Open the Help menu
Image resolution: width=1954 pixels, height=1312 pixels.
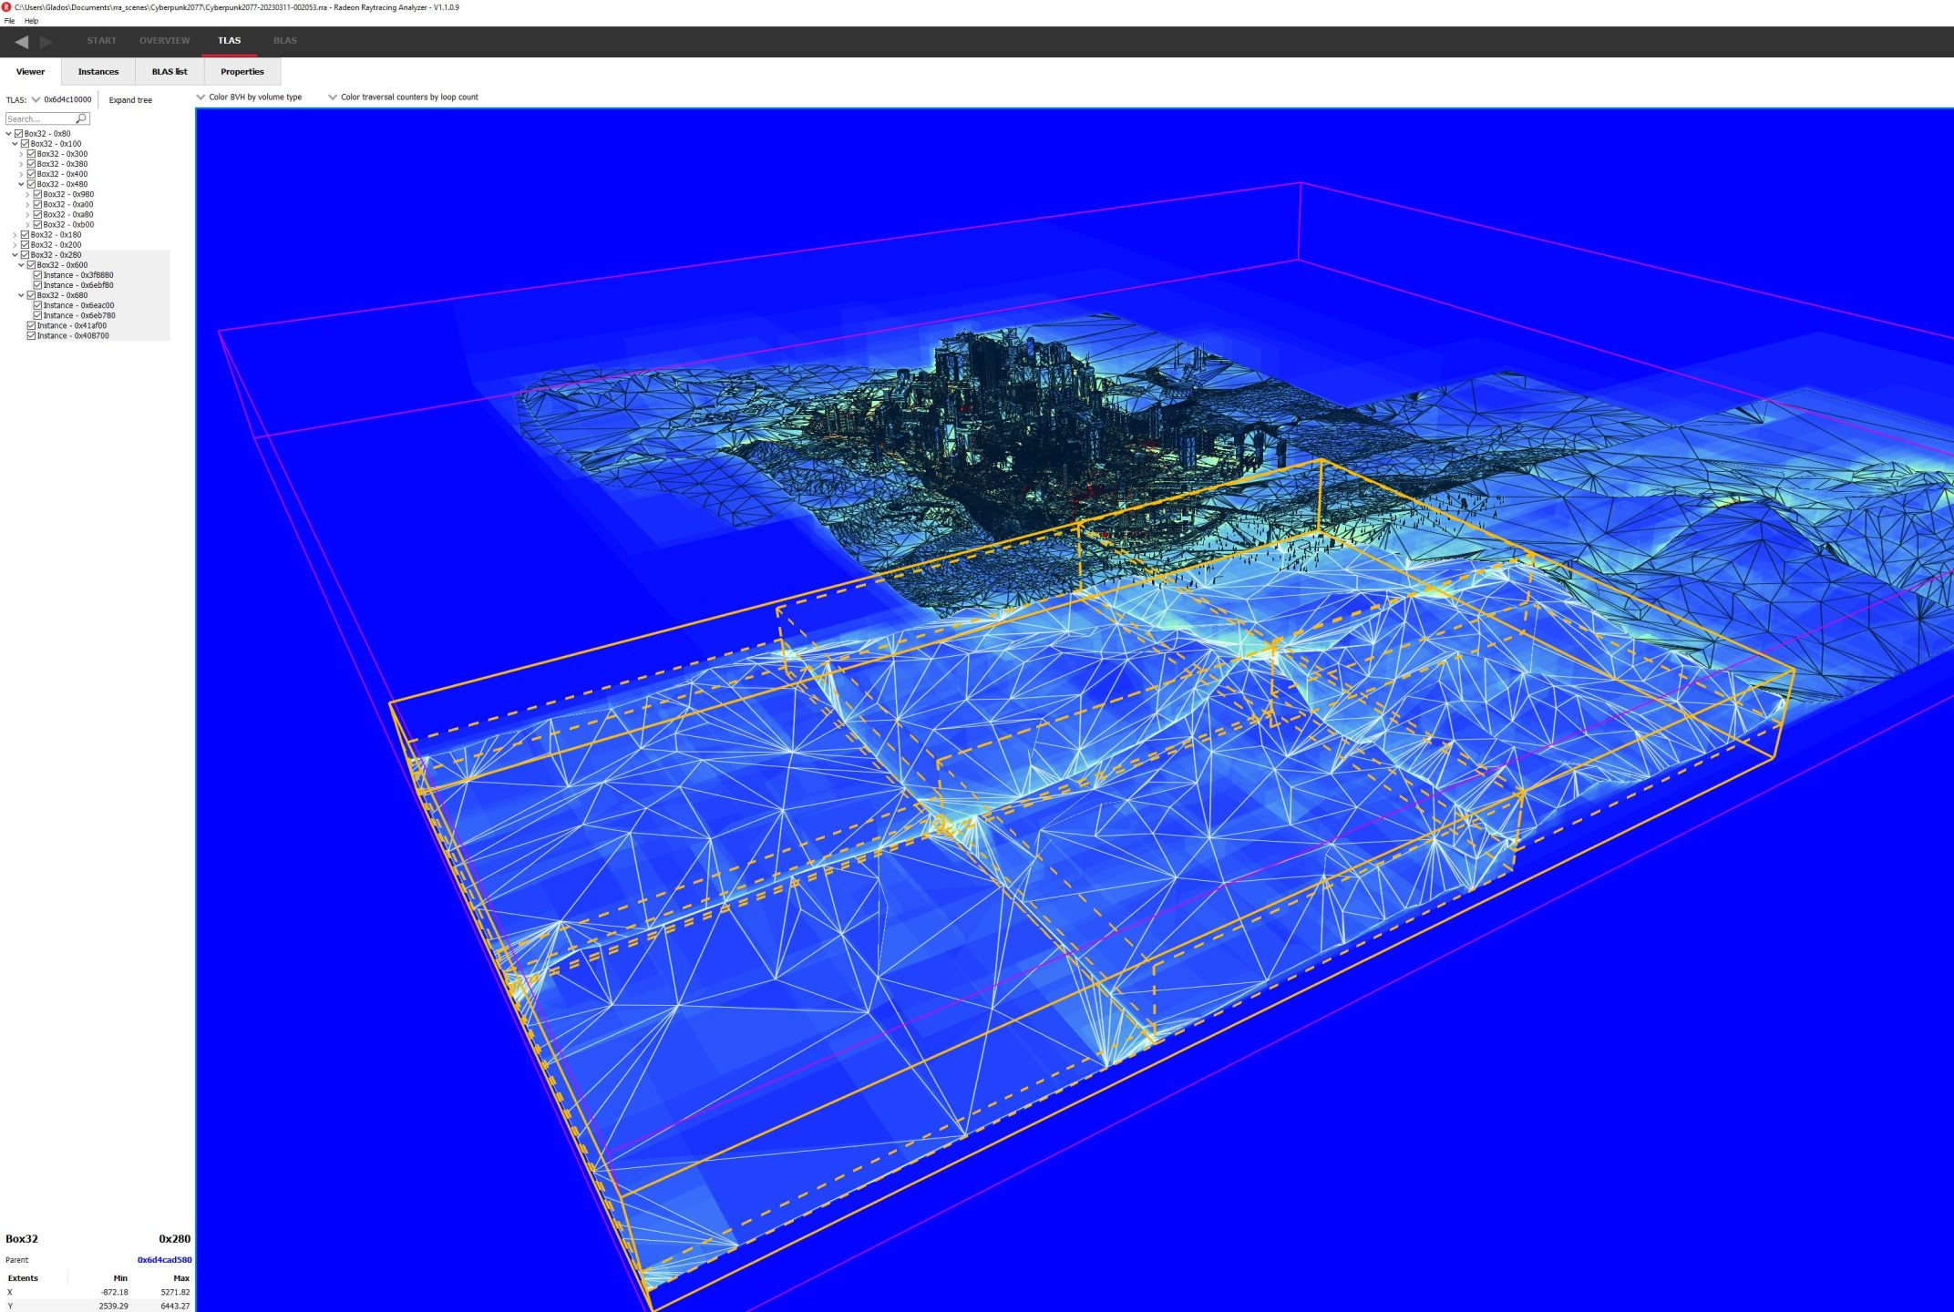point(31,21)
